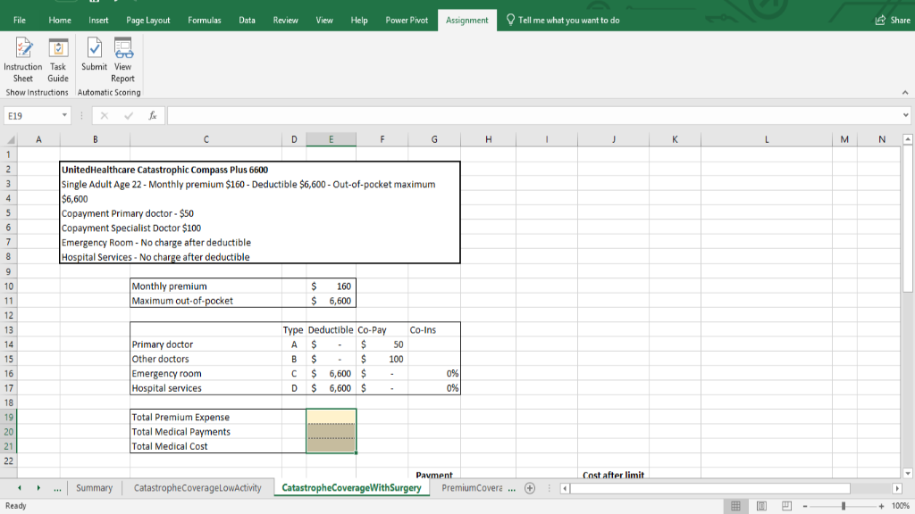The width and height of the screenshot is (915, 514).
Task: Click the Tell me lightbulb search
Action: click(x=510, y=20)
